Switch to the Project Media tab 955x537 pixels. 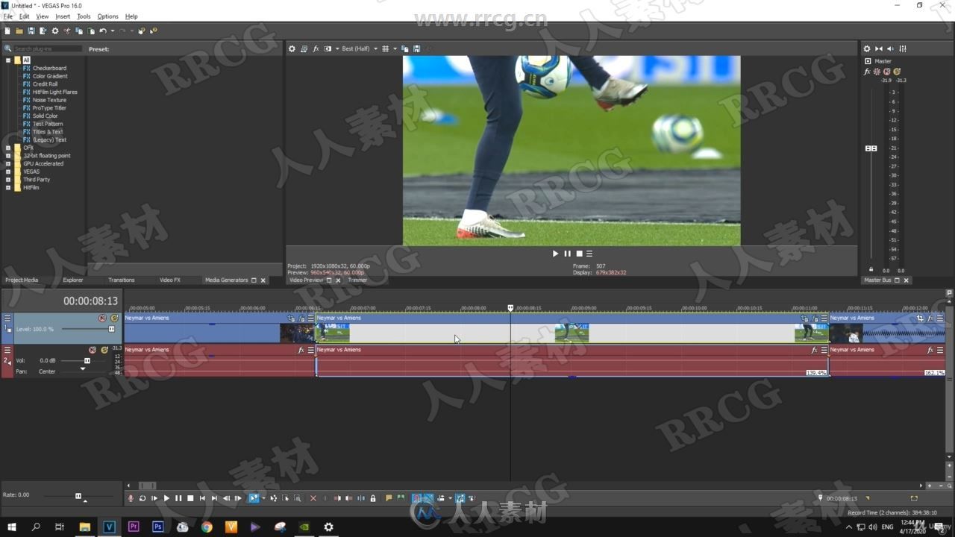coord(22,280)
